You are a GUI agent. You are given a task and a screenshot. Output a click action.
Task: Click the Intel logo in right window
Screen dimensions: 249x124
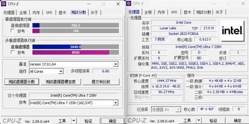point(233,31)
